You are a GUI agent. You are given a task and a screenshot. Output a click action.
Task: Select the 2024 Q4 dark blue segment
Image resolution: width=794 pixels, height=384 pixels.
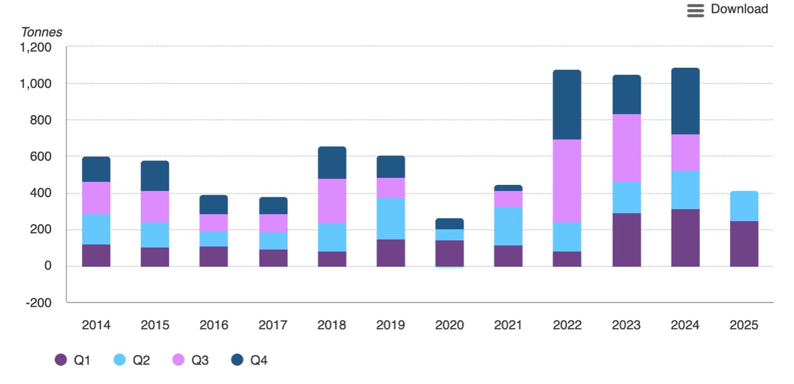point(686,101)
